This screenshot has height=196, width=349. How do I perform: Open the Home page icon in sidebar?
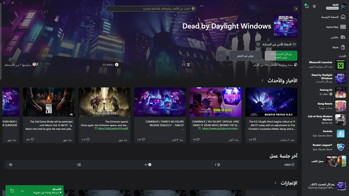[x=343, y=17]
